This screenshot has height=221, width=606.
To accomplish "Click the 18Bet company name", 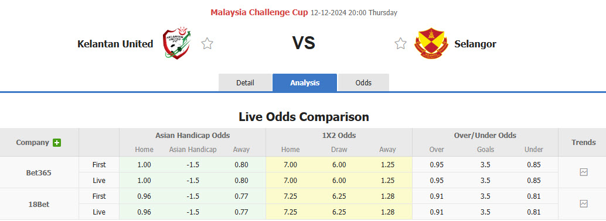I will pos(38,205).
